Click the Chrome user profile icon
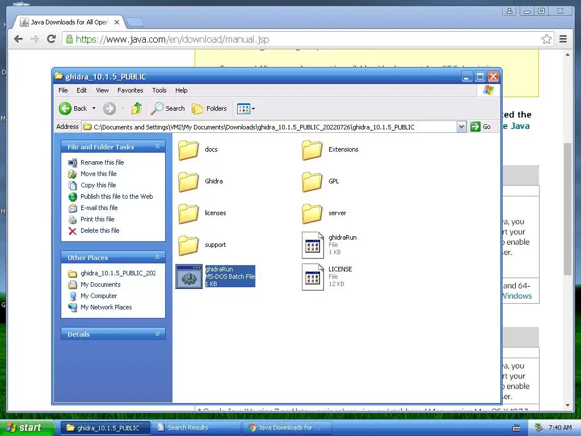 coord(510,11)
